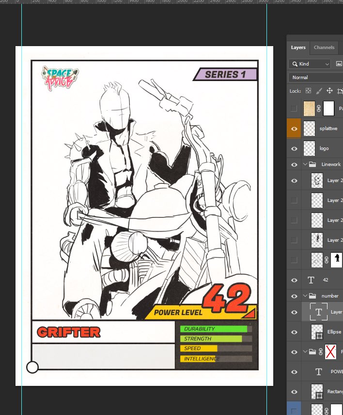Switch to the Channels tab
The image size is (343, 415).
324,48
